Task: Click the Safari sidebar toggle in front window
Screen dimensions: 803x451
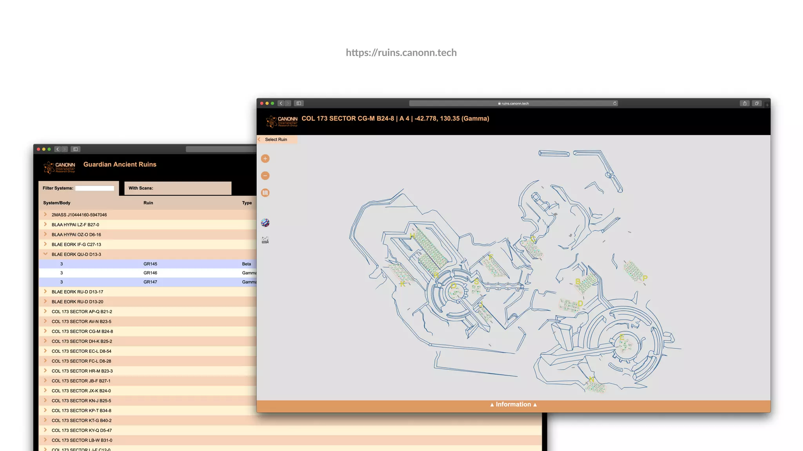Action: click(x=299, y=103)
